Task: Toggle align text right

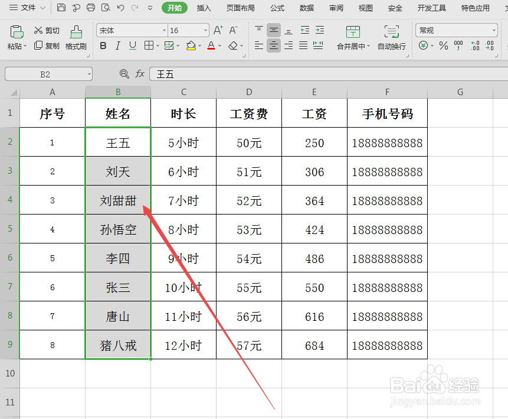Action: pyautogui.click(x=289, y=46)
